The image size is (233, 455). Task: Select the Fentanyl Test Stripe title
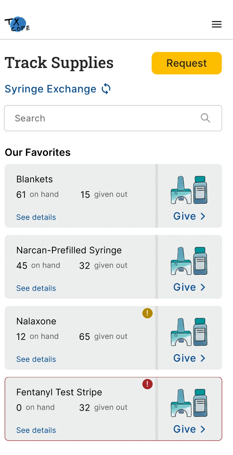(x=59, y=392)
